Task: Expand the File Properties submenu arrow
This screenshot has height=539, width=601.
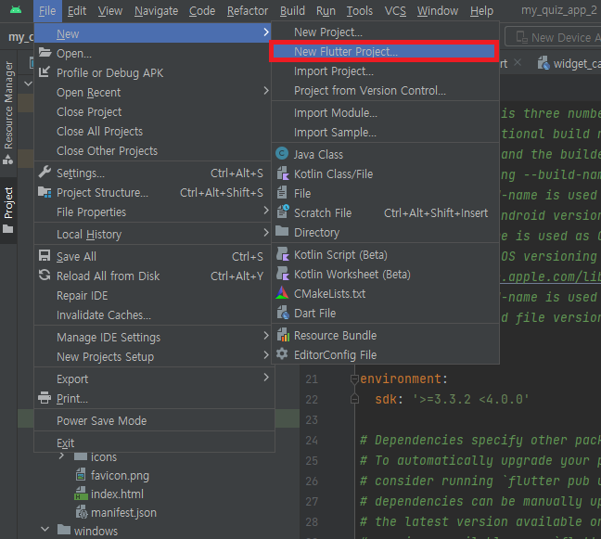Action: [266, 210]
